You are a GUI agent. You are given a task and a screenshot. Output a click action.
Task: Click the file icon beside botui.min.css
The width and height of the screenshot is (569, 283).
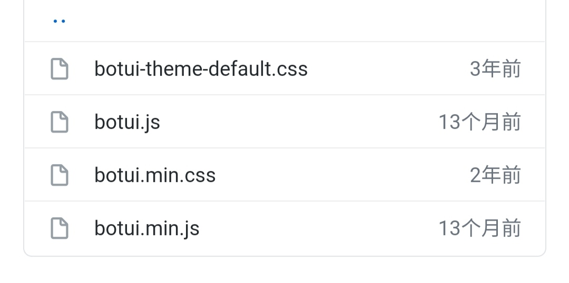tap(60, 175)
